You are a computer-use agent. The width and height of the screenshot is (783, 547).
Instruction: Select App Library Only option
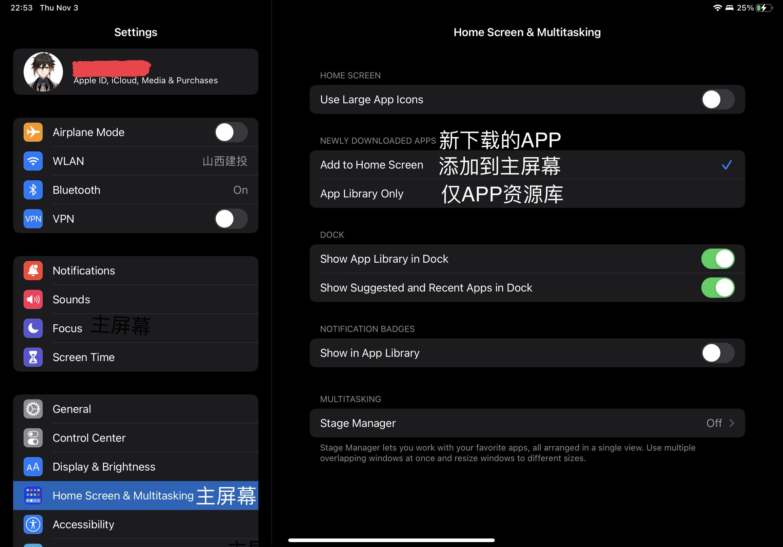(527, 193)
